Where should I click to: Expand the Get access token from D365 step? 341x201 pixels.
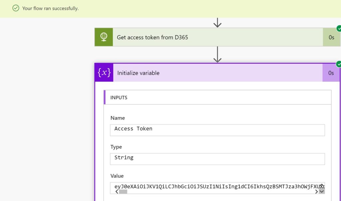pyautogui.click(x=218, y=37)
